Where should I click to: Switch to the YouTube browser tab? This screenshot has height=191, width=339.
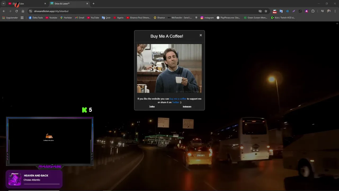[x=26, y=4]
